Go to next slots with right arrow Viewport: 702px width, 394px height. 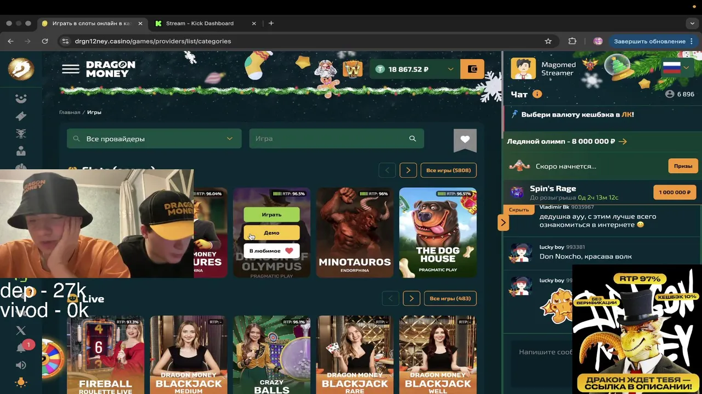[408, 170]
